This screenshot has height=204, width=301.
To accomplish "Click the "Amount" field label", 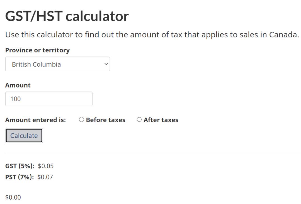I will click(18, 85).
